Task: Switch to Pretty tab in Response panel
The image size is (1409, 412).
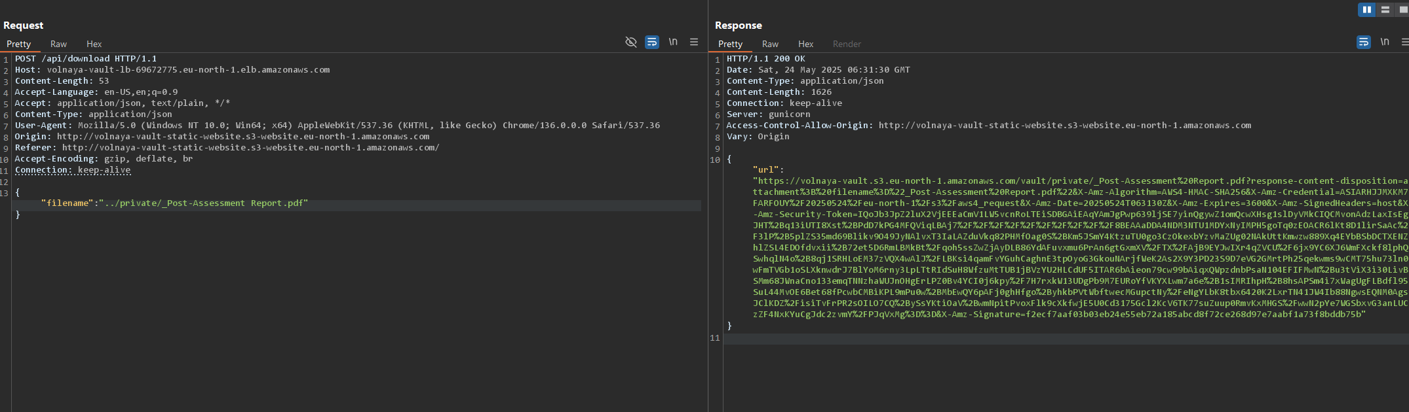Action: pos(731,44)
